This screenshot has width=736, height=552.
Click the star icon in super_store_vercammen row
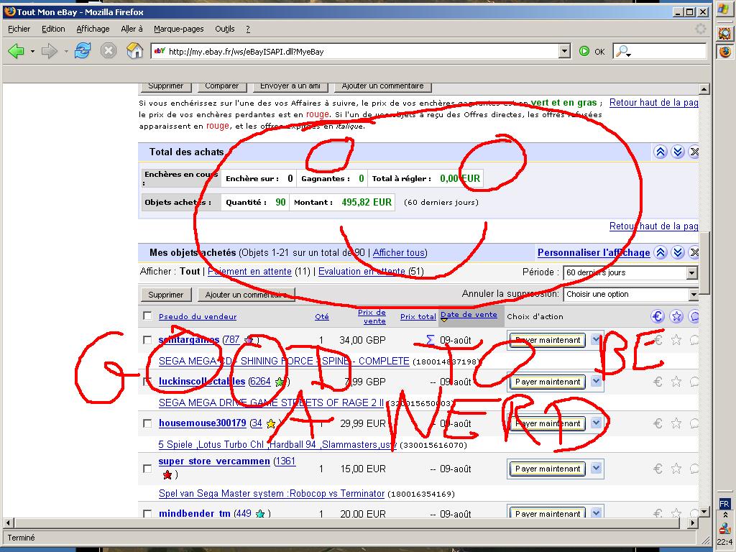(676, 469)
